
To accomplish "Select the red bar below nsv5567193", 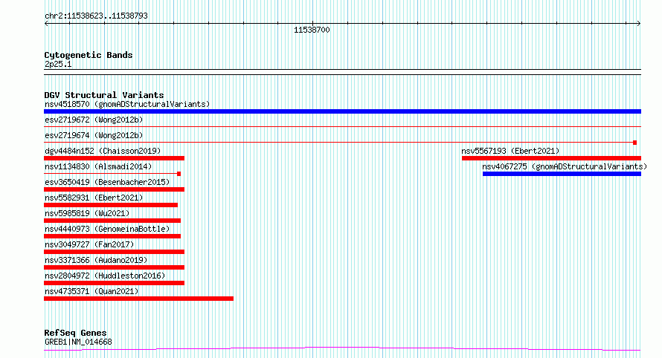I will click(551, 158).
